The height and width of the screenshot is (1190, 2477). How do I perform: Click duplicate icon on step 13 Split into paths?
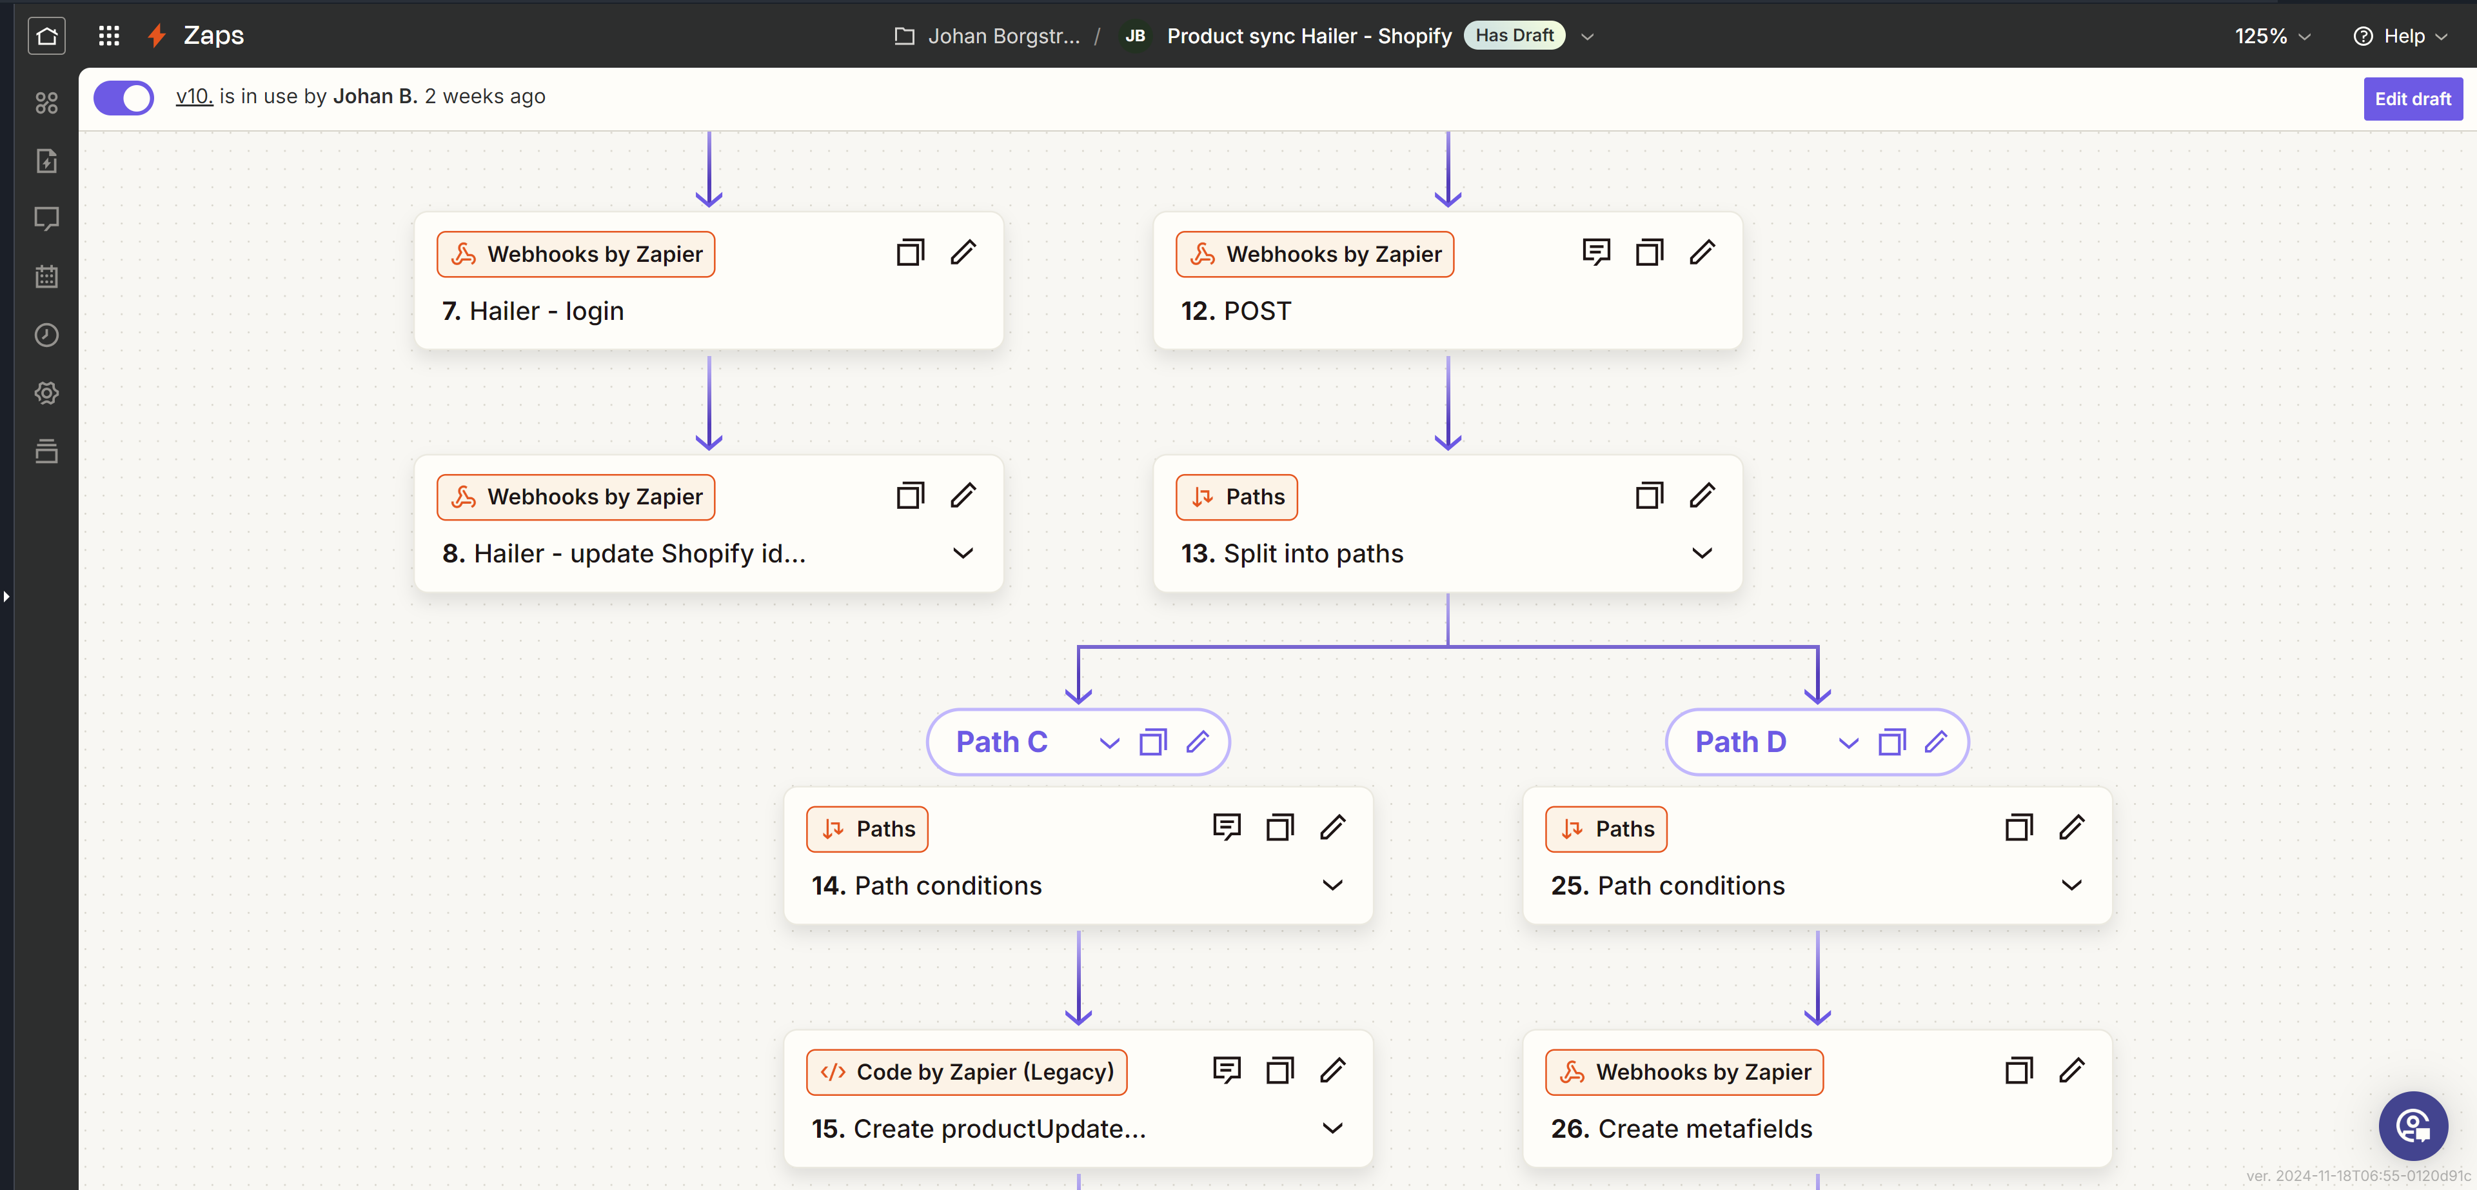tap(1649, 495)
